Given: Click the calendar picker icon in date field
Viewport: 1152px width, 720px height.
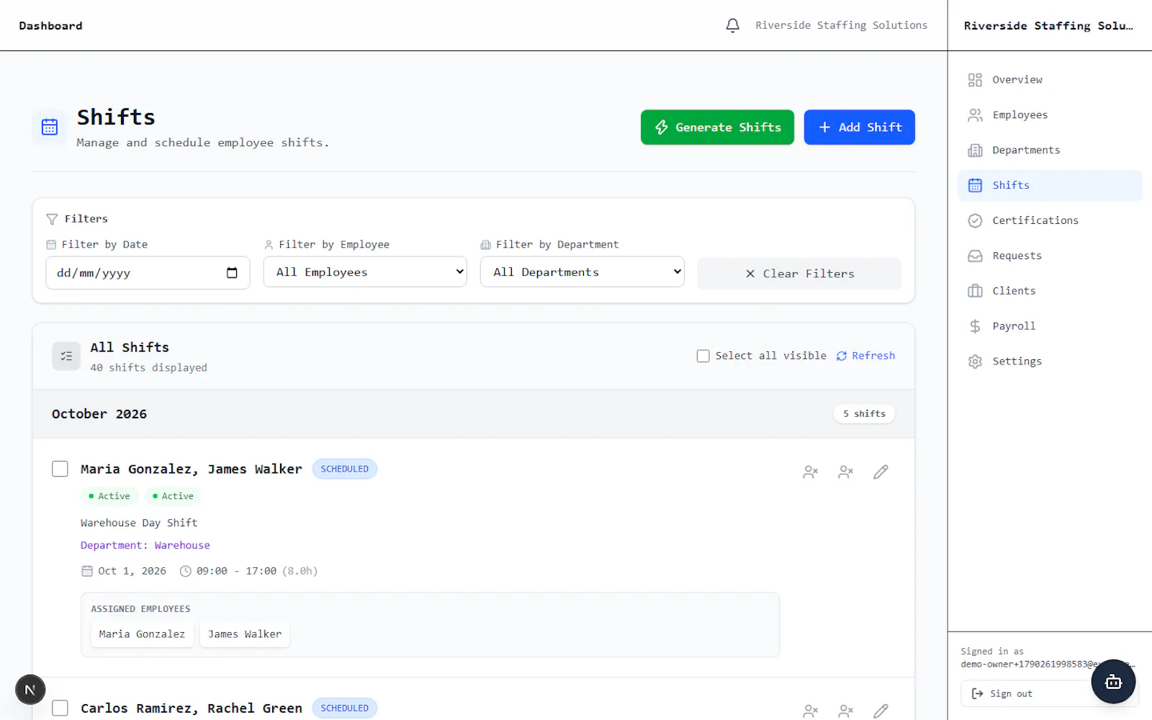Looking at the screenshot, I should [232, 273].
